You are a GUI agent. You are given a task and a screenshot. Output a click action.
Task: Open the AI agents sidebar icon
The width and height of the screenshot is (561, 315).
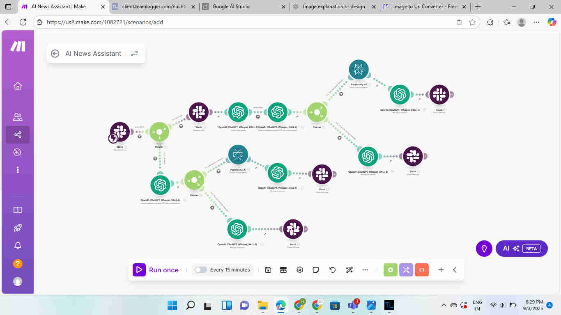click(18, 152)
